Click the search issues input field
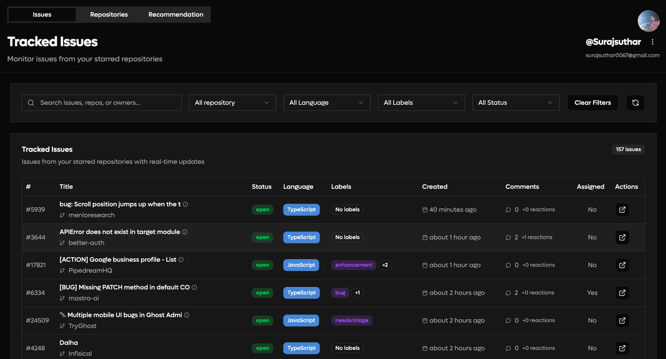Image resolution: width=666 pixels, height=359 pixels. pyautogui.click(x=102, y=103)
